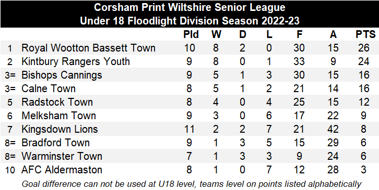Select Bradford Town in the standings
The width and height of the screenshot is (379, 190).
[x=55, y=143]
